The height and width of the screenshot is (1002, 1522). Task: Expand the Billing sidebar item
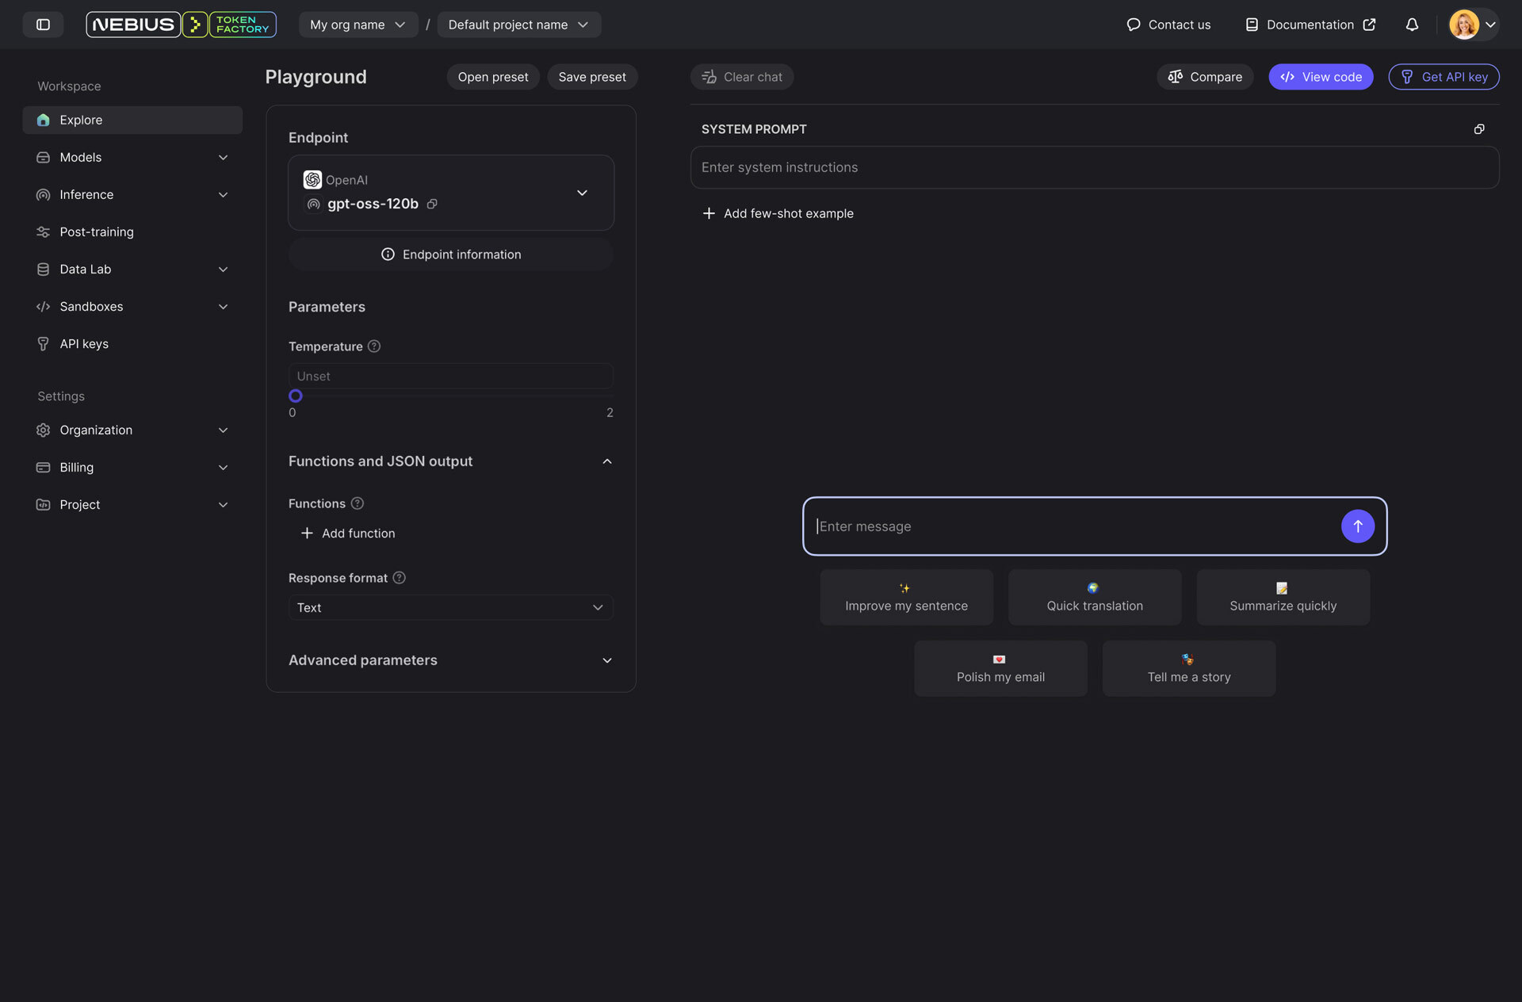[132, 467]
